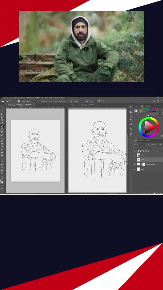Open the Edición menu
Image resolution: width=163 pixels, height=290 pixels.
click(12, 98)
